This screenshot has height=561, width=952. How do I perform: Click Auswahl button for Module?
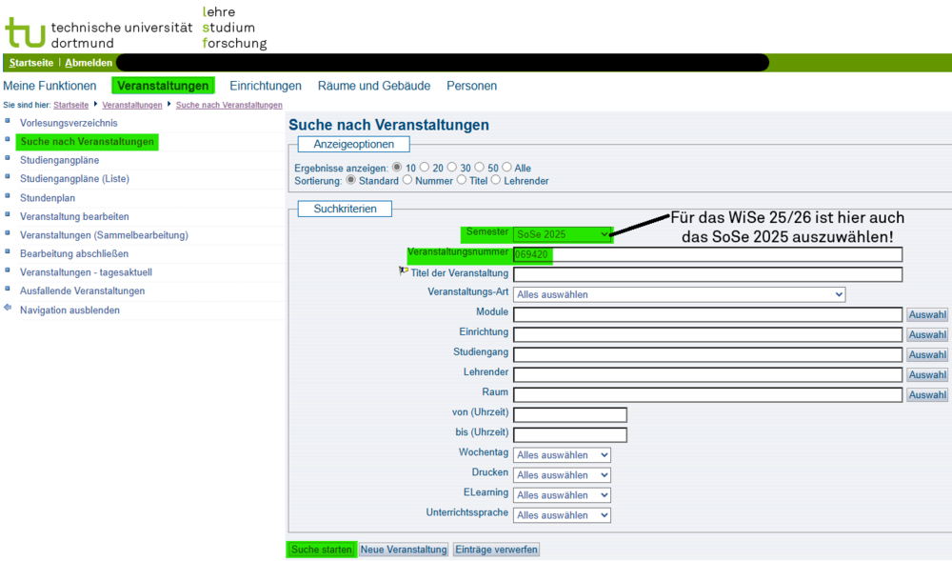pos(927,314)
